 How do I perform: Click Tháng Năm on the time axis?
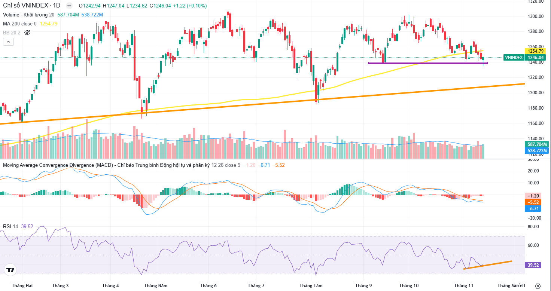click(156, 285)
